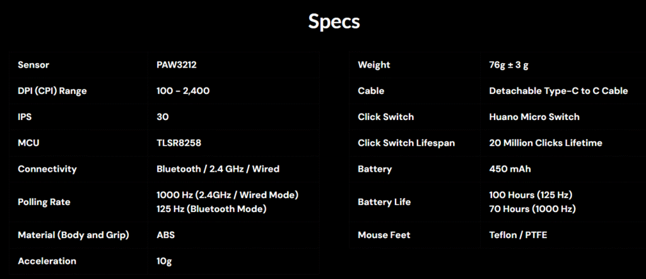Click Detachable Type-C to C Cable text
This screenshot has height=279, width=646.
[x=558, y=91]
